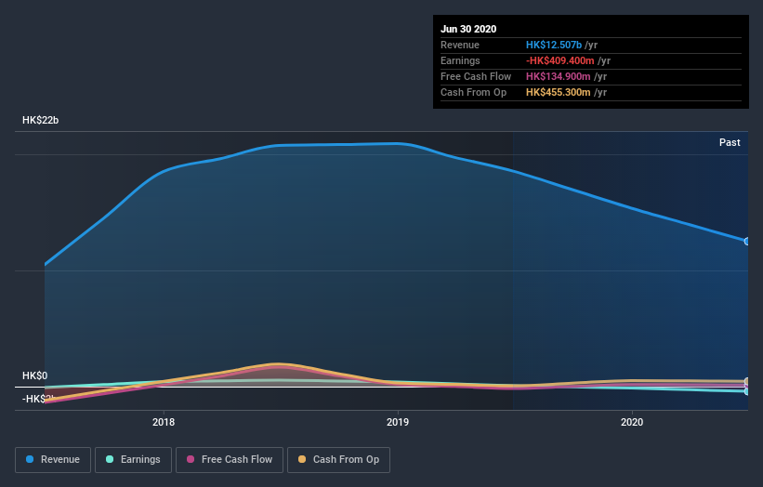Click the Free Cash Flow label in tooltip
This screenshot has height=487, width=763.
476,76
